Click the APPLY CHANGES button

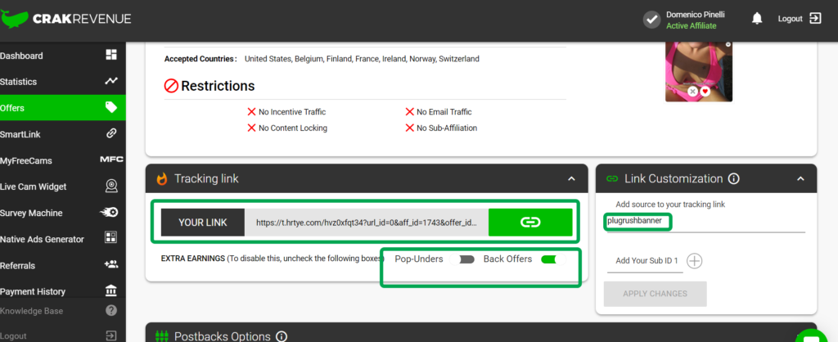656,294
